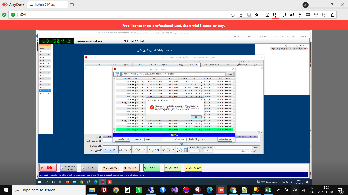Click the AnyDesk actions lightning bolt icon
The width and height of the screenshot is (348, 195).
(x=300, y=15)
